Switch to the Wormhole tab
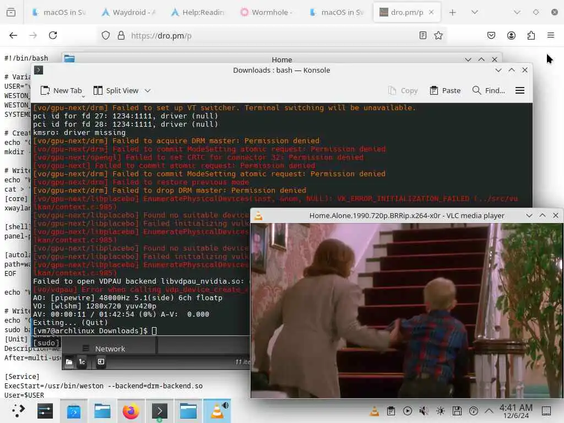The image size is (564, 423). [267, 12]
